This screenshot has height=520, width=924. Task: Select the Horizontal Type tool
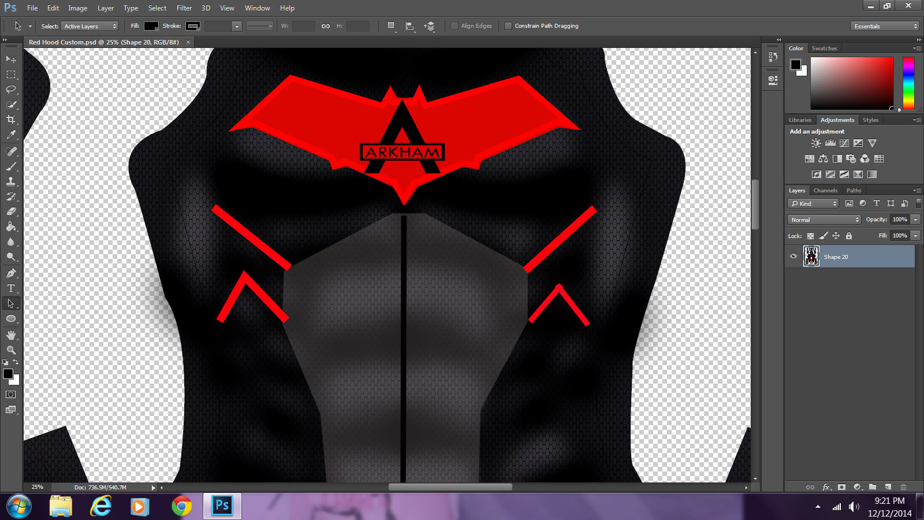tap(11, 288)
